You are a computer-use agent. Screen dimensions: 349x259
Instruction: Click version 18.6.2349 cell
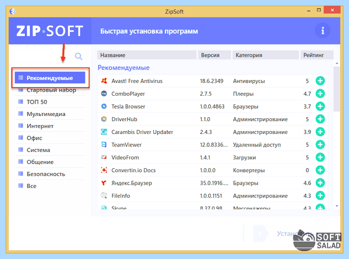click(x=212, y=81)
